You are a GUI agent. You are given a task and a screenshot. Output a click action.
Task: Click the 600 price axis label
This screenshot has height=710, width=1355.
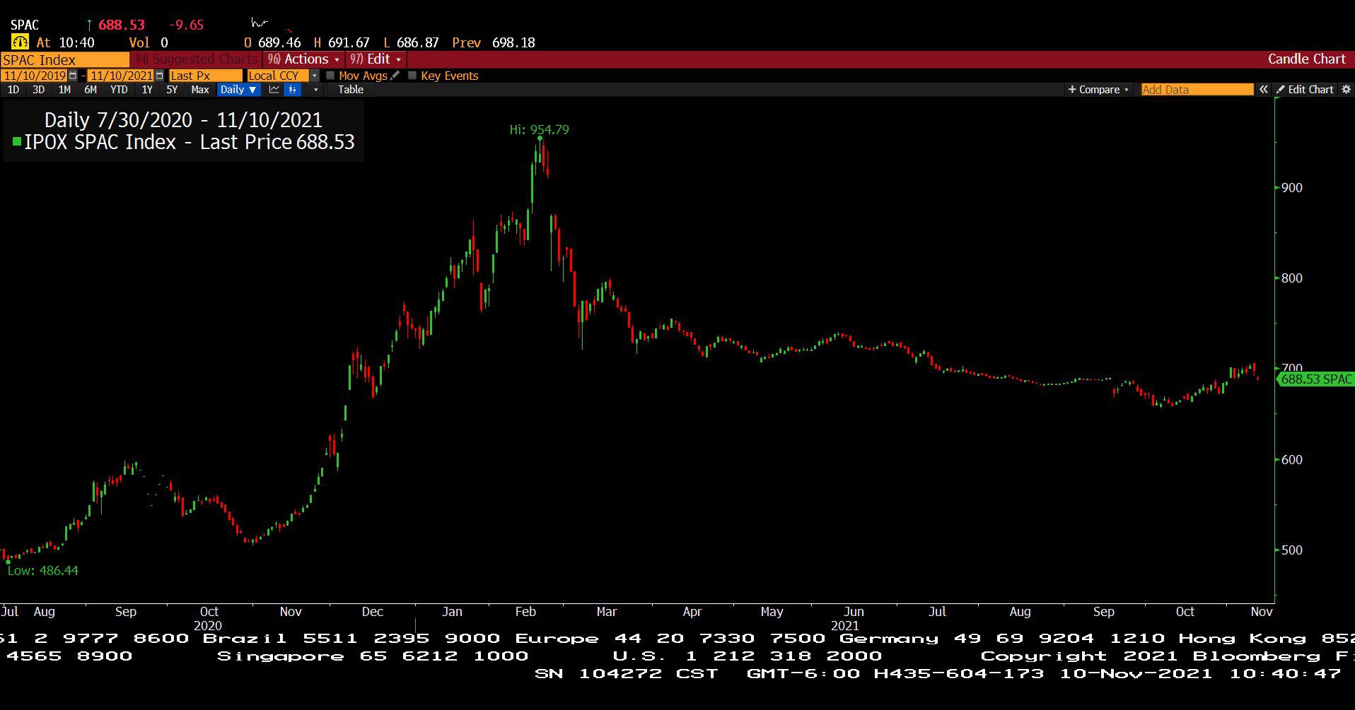tap(1292, 460)
